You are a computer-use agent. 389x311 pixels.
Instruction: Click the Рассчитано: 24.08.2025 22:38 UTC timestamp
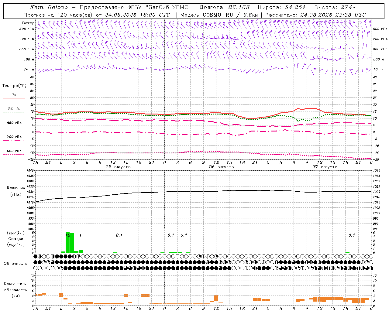pyautogui.click(x=315, y=15)
